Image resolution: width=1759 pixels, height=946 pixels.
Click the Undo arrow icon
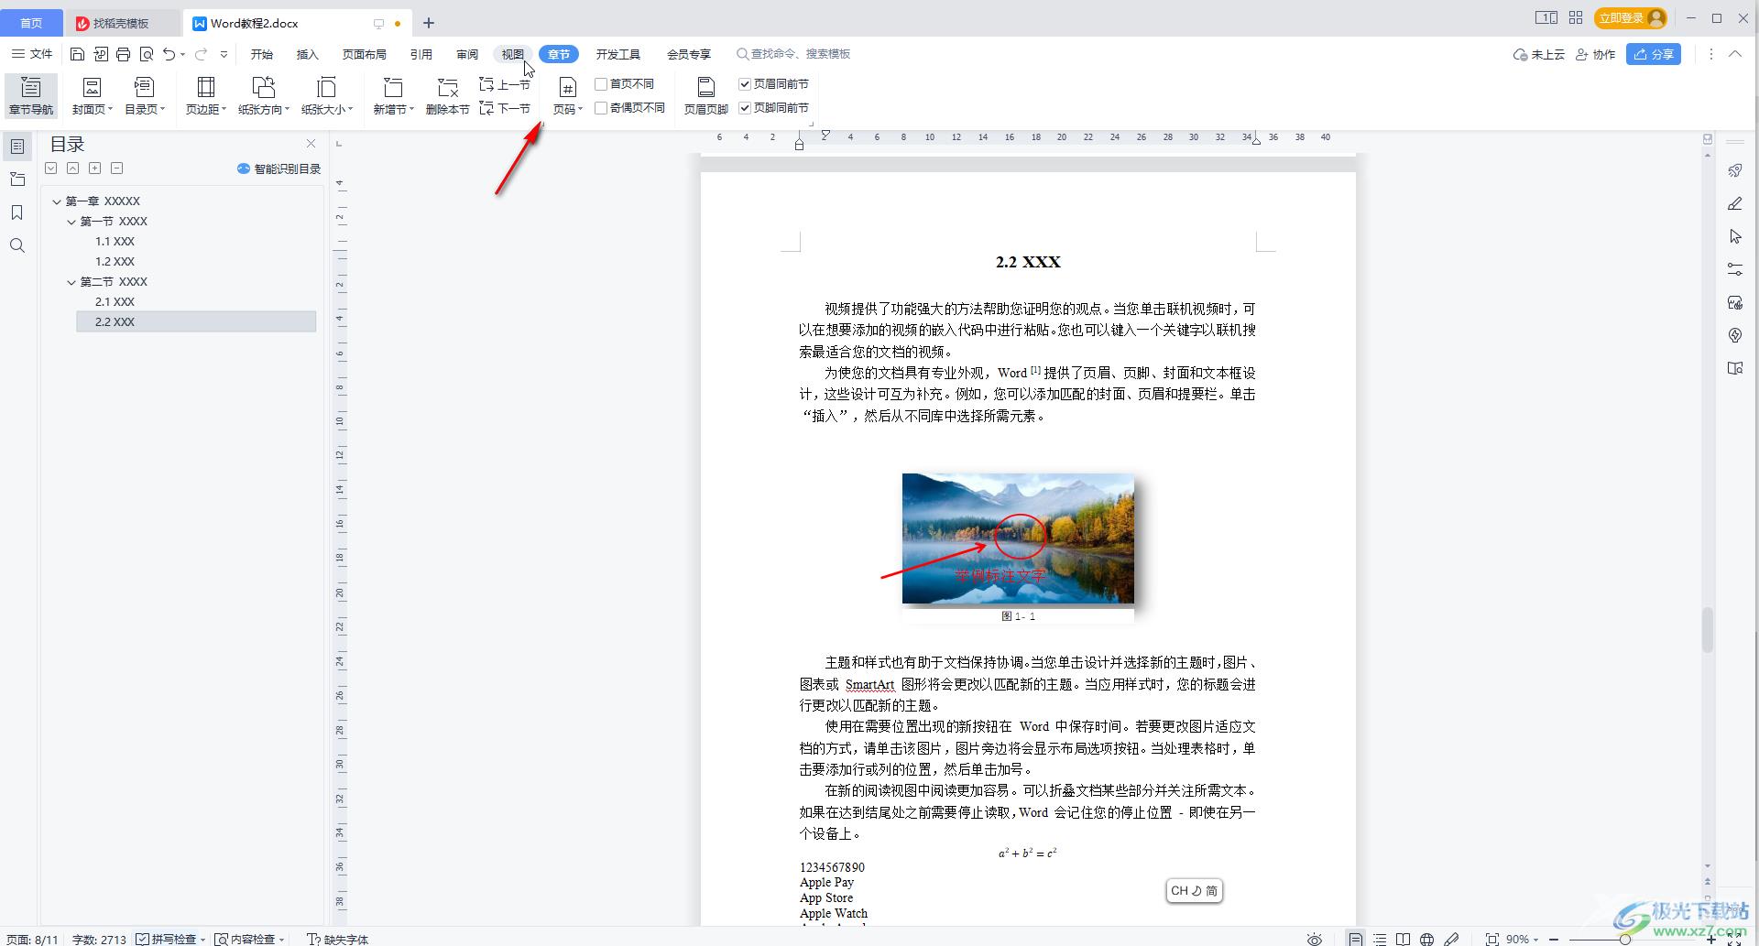click(169, 54)
